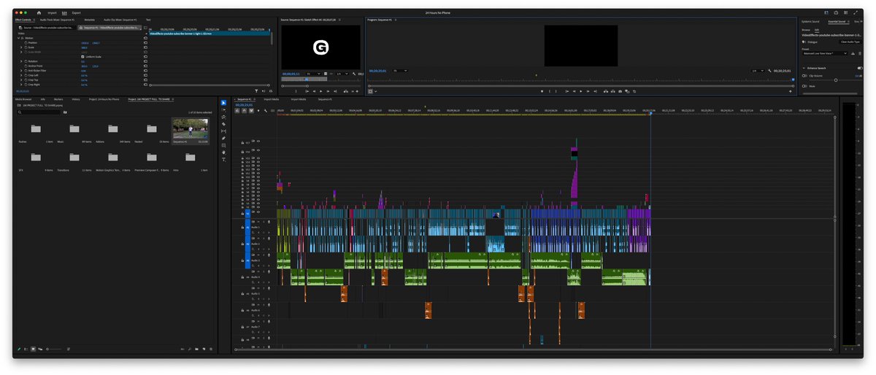Click Lift button in Program Monitor
876x375 pixels.
[606, 91]
